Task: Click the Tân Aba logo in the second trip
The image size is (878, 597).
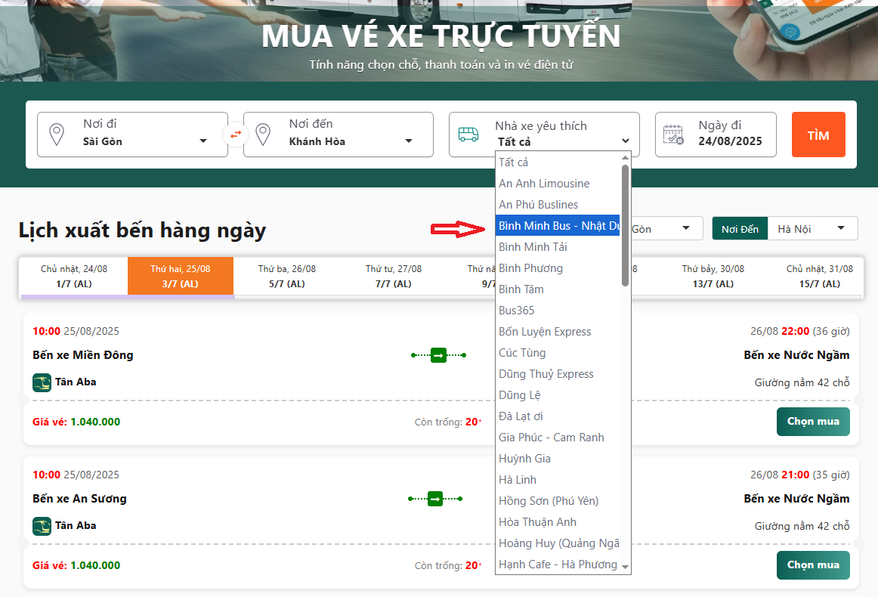Action: pyautogui.click(x=42, y=526)
